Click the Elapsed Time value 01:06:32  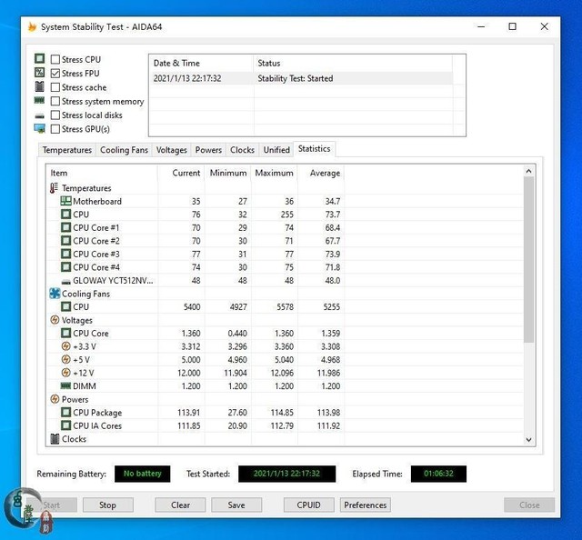(438, 474)
